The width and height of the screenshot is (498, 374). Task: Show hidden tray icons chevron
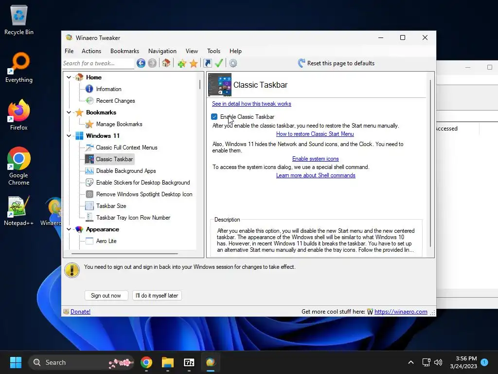click(410, 362)
